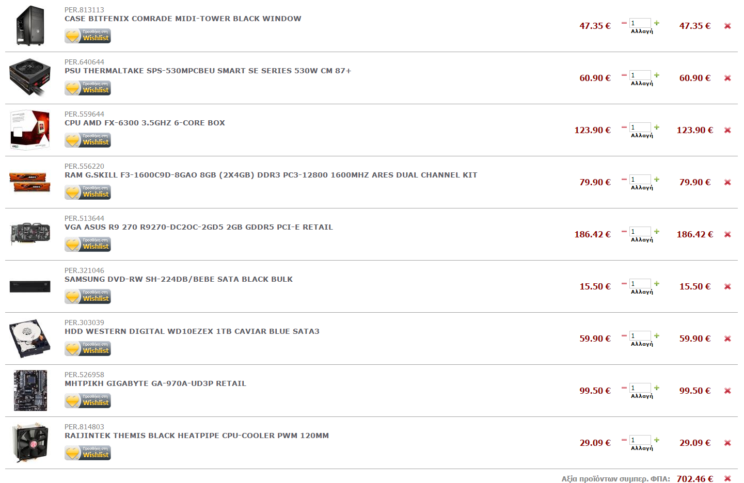Add Bitfenix Comrade case to Wishlist
Screen dimensions: 744x483
pyautogui.click(x=88, y=36)
